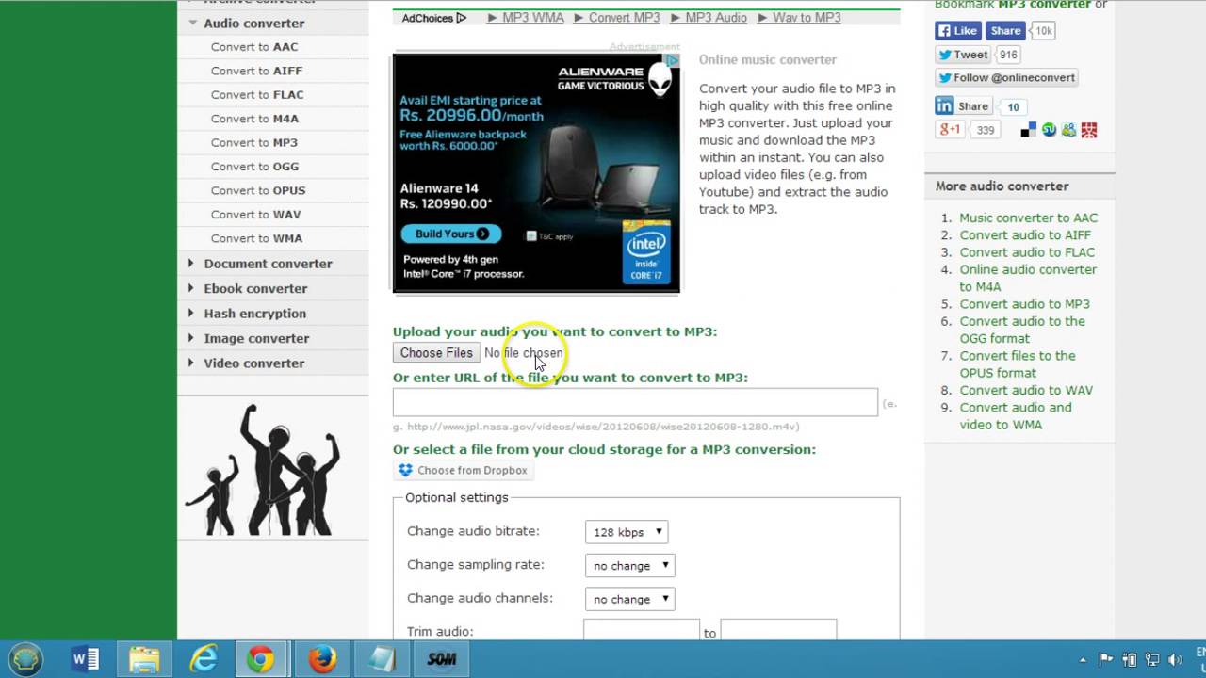Click the volume icon in system tray

point(1175,660)
